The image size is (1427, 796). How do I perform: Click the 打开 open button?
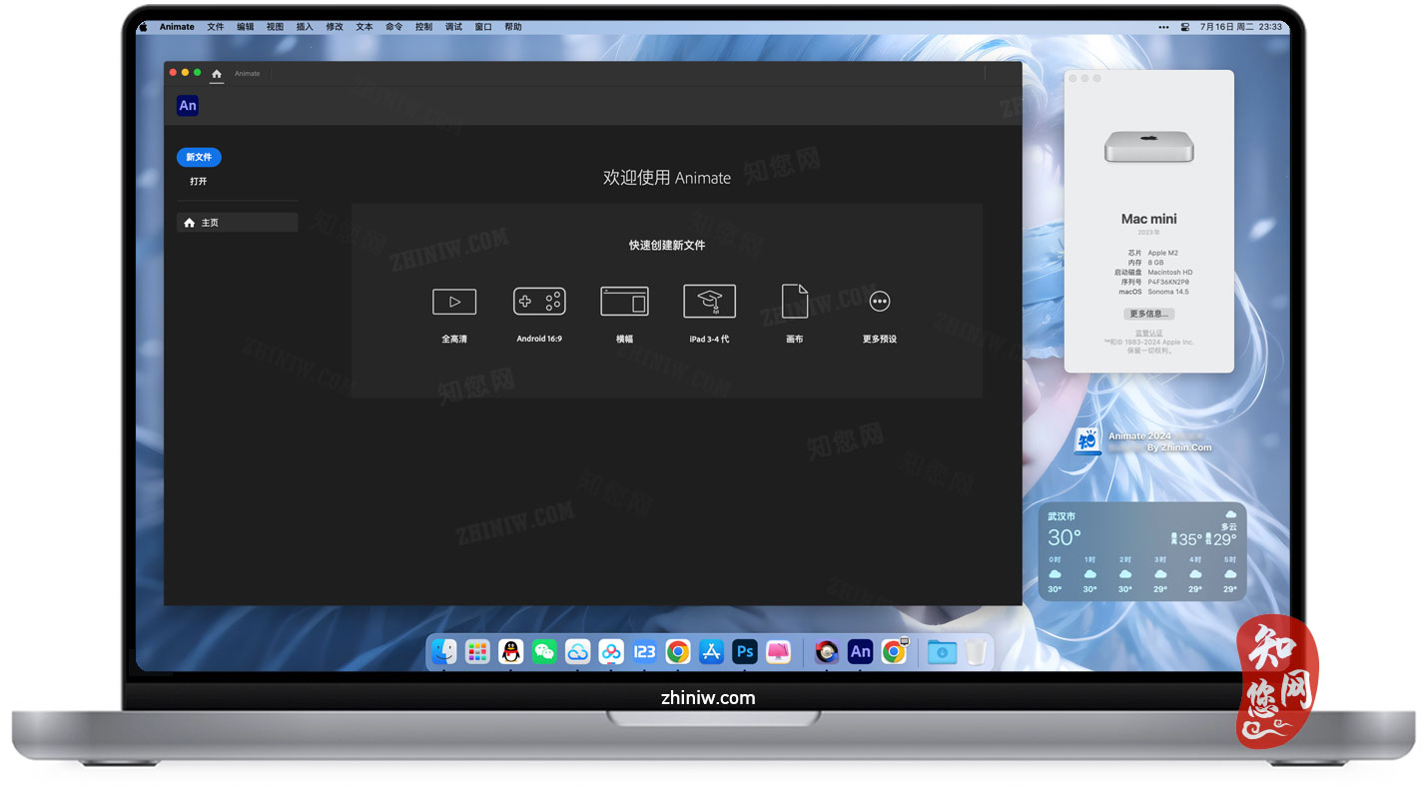click(x=199, y=181)
